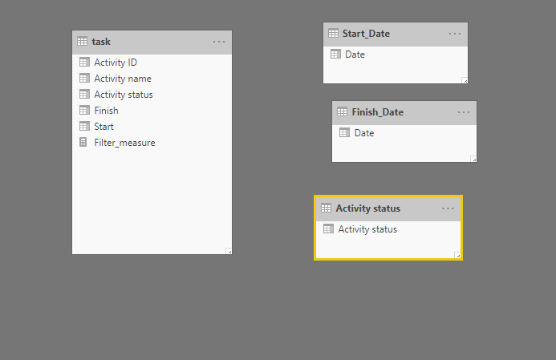Click the column icon beside Activity ID
This screenshot has width=556, height=360.
pos(84,63)
